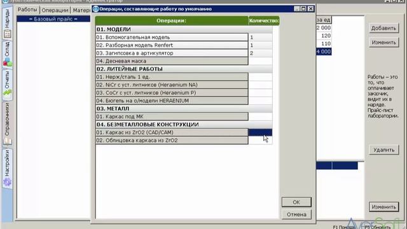Click the 02. ЛИТЕЙНЫЕ РАБОТЫ group header
This screenshot has width=407, height=229.
click(184, 69)
